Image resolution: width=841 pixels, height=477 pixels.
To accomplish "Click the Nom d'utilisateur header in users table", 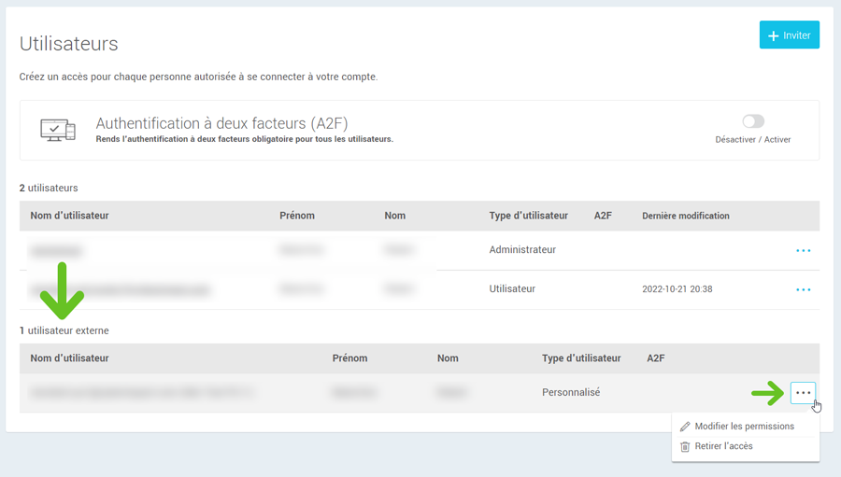I will [69, 216].
